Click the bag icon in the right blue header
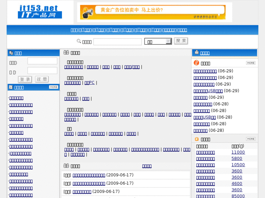The height and width of the screenshot is (198, 265). (x=196, y=52)
